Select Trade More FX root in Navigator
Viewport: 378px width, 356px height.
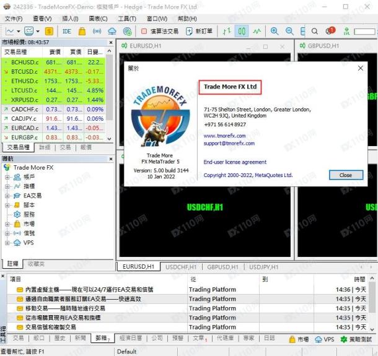coord(33,167)
